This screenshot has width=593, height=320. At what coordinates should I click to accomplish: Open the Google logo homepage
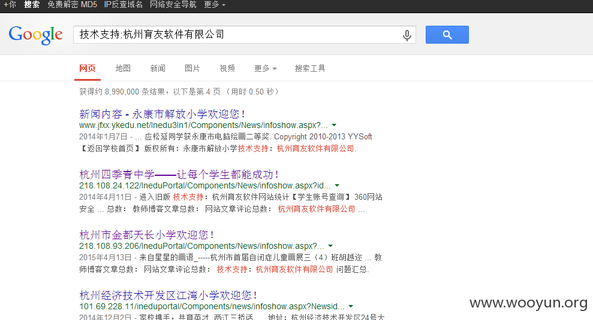tap(35, 35)
